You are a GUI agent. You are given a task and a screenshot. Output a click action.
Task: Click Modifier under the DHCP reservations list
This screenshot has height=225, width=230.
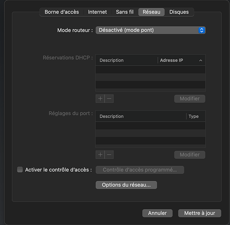(190, 99)
